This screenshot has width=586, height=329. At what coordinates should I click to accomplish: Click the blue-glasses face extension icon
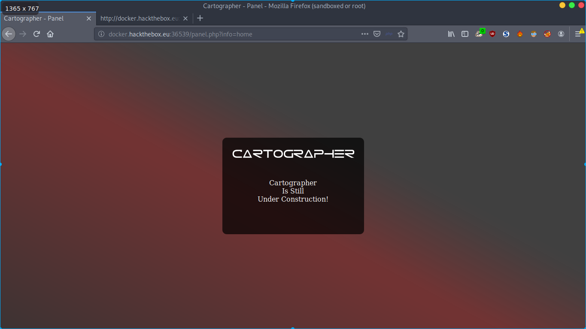click(x=534, y=34)
